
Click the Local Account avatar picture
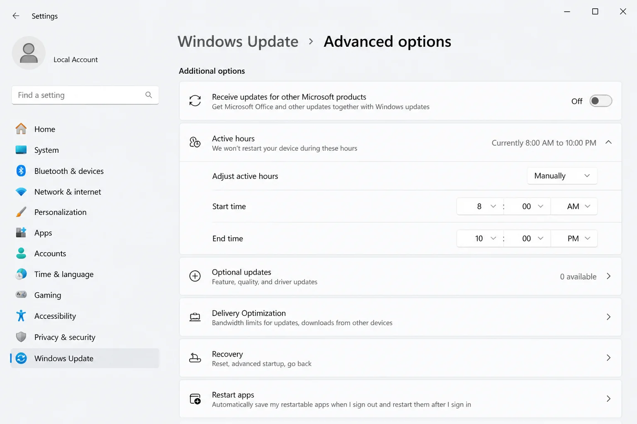coord(29,53)
